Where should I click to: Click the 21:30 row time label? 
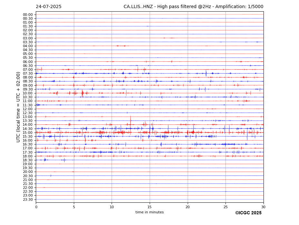tap(28, 184)
